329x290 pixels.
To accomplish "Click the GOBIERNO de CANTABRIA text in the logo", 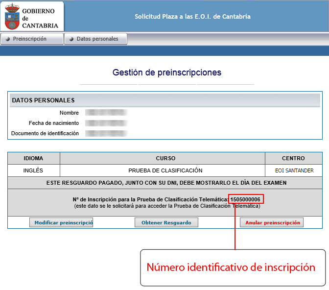I will point(40,18).
